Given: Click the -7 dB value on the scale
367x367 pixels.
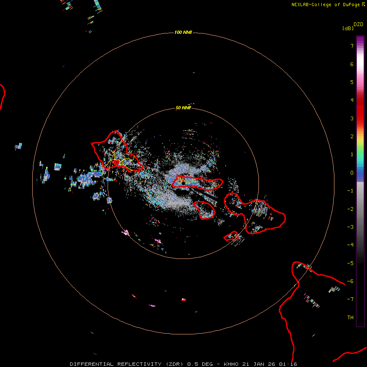Looking at the screenshot, I should [350, 299].
